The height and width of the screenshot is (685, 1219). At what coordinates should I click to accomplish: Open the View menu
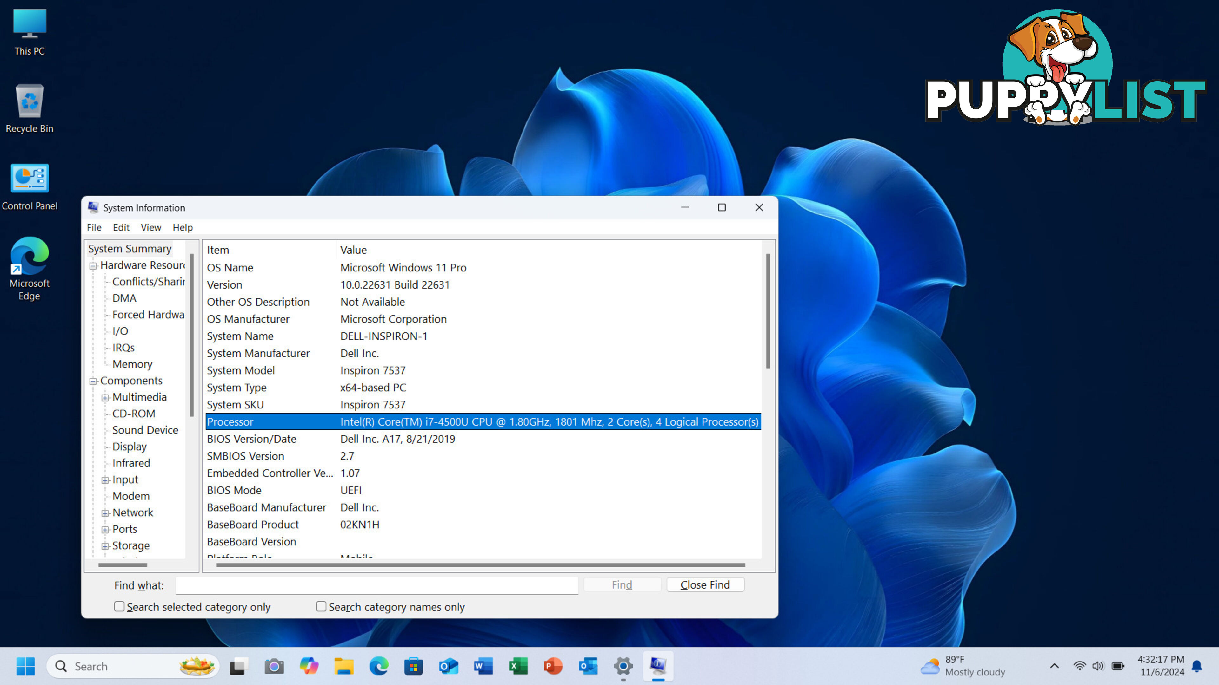(151, 227)
